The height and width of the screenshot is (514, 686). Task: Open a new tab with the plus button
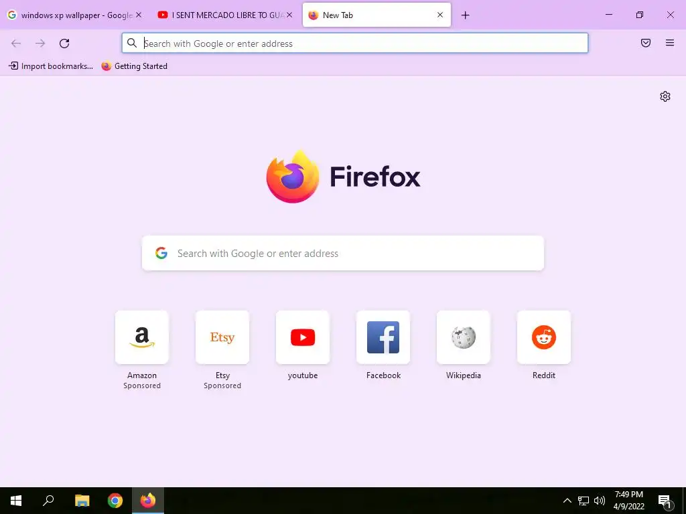tap(465, 15)
